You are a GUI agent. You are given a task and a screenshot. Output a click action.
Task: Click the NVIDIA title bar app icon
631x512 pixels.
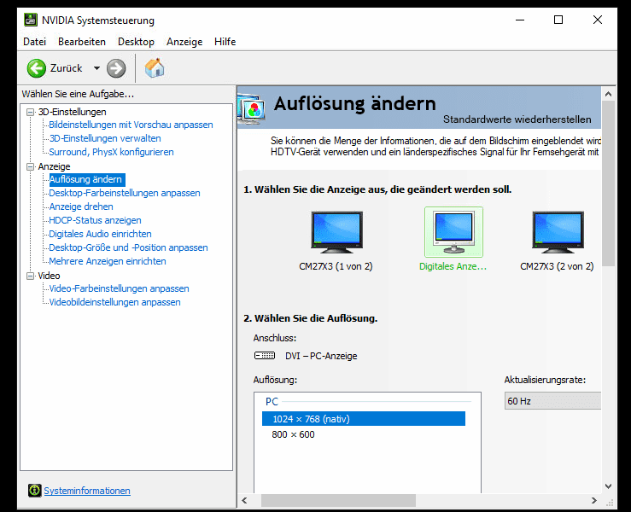[31, 20]
